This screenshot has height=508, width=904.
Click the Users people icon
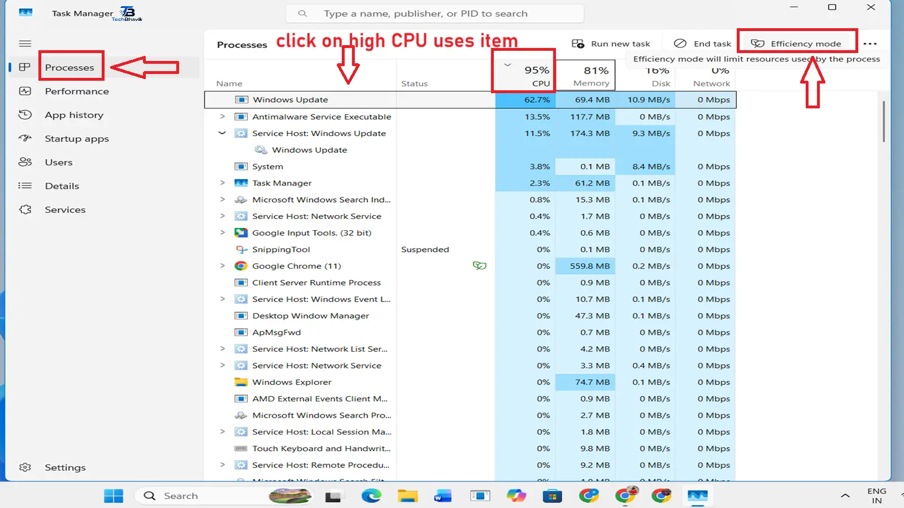pos(25,162)
